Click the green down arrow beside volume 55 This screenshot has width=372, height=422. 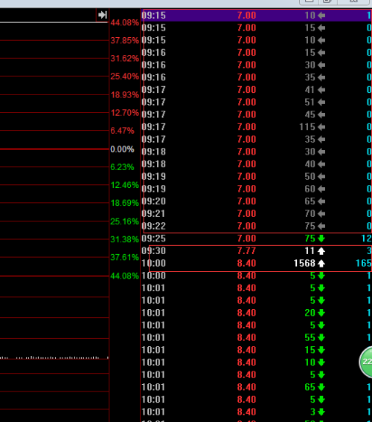click(321, 337)
